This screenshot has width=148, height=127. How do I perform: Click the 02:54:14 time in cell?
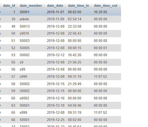(75, 19)
